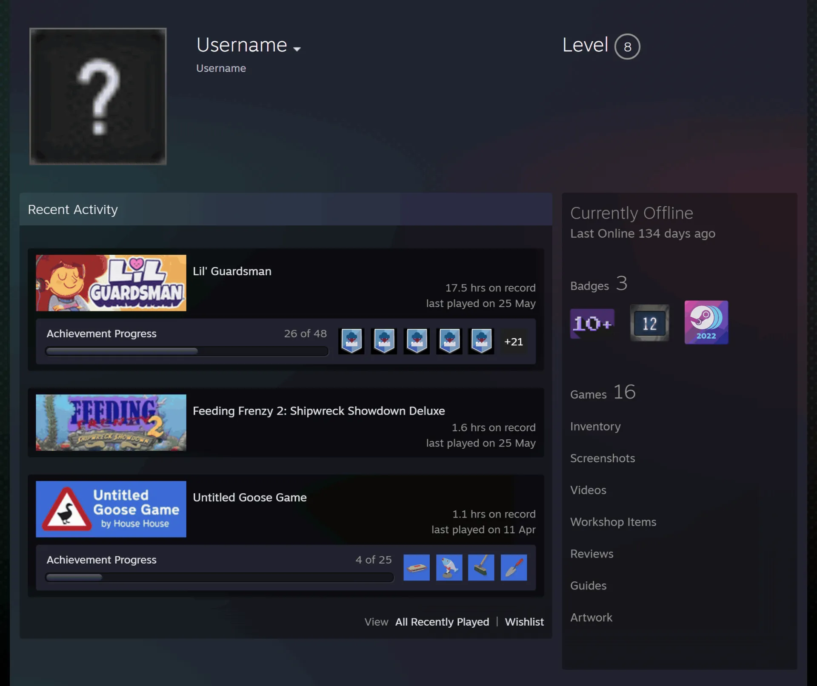This screenshot has width=817, height=686.
Task: Open the Level 8 badge circle
Action: (627, 46)
